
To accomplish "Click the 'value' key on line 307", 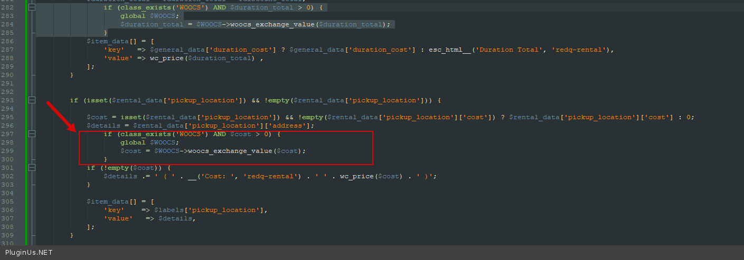I will pos(116,218).
